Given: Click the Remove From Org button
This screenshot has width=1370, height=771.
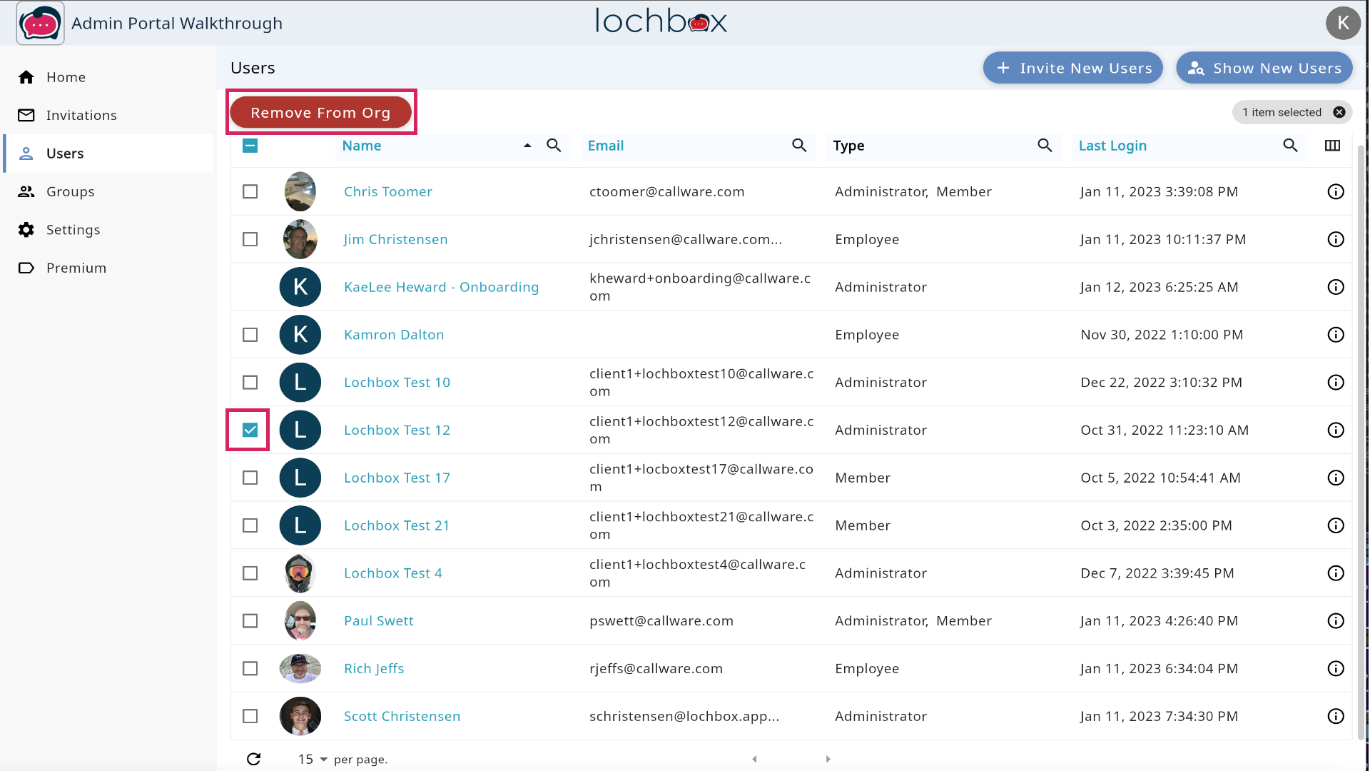Looking at the screenshot, I should [320, 113].
